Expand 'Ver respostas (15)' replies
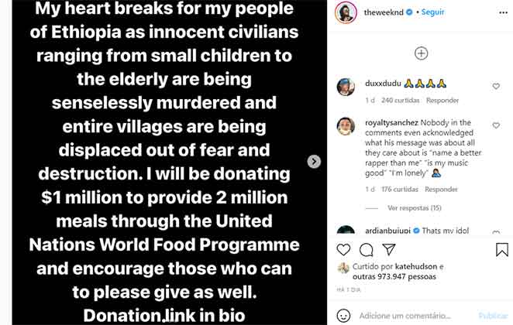The image size is (513, 325). (414, 208)
